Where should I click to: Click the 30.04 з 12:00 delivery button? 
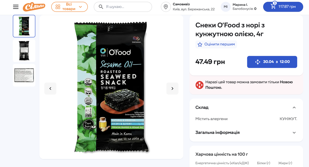point(272,62)
